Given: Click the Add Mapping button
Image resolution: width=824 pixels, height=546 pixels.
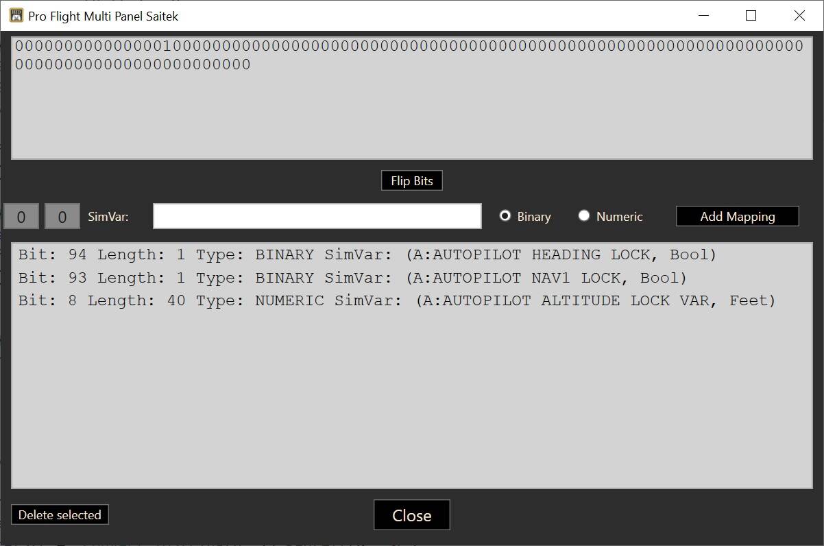Looking at the screenshot, I should coord(738,216).
